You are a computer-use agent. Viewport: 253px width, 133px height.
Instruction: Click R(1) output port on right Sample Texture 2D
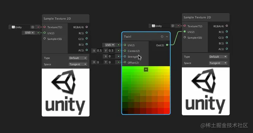(227, 32)
